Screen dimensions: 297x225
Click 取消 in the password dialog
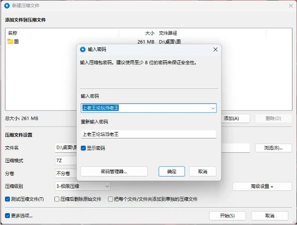click(203, 171)
